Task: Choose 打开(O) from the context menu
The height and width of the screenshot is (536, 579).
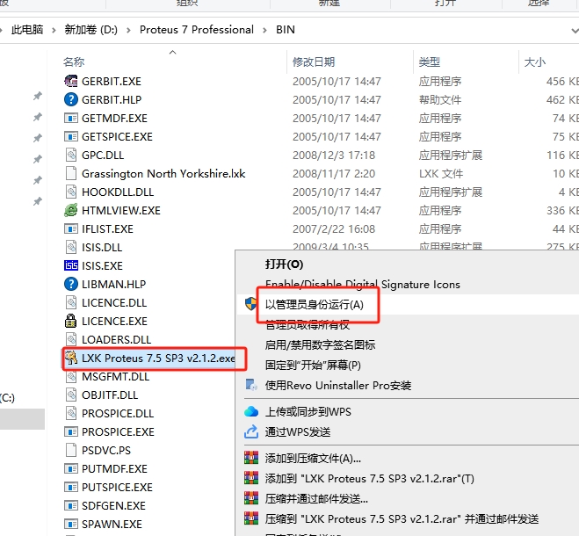Action: [x=284, y=264]
